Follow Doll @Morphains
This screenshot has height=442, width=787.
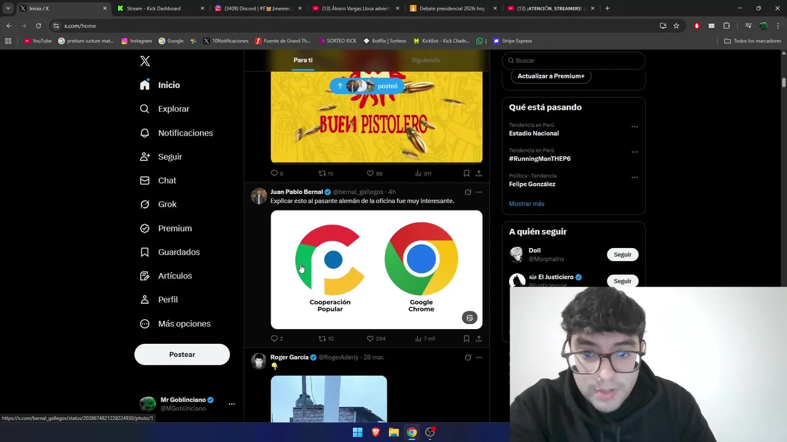point(622,254)
